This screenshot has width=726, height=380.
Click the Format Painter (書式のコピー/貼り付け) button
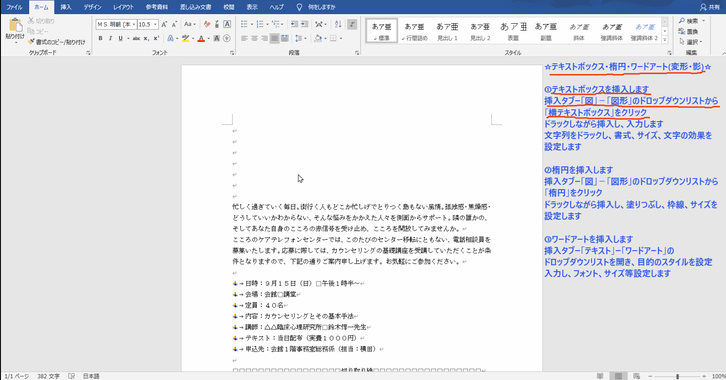57,42
